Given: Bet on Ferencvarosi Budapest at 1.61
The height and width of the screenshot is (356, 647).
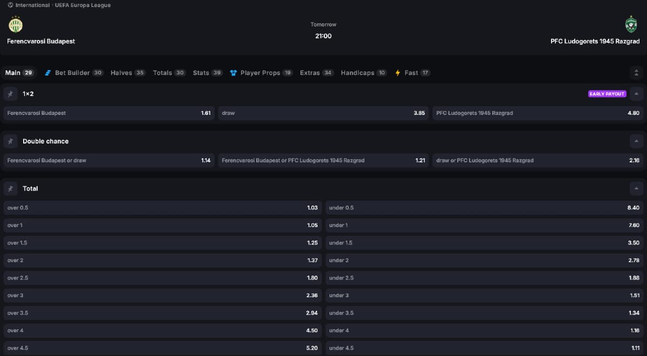Looking at the screenshot, I should click(x=109, y=113).
